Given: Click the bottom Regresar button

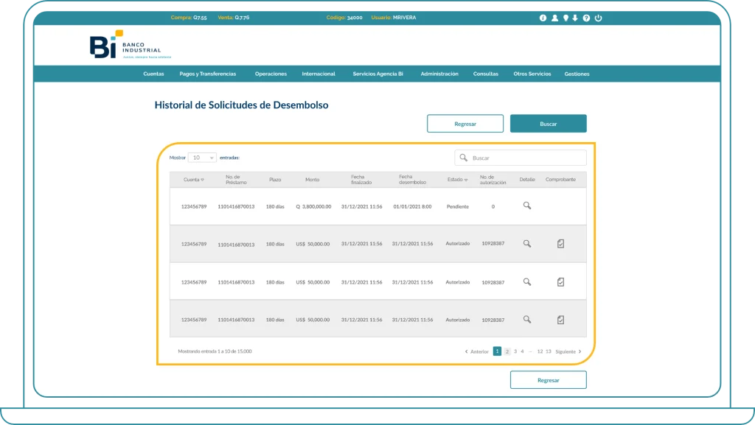Looking at the screenshot, I should 548,380.
